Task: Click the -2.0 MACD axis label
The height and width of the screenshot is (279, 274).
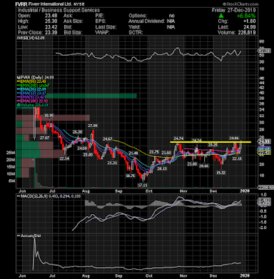Action: tap(263, 227)
